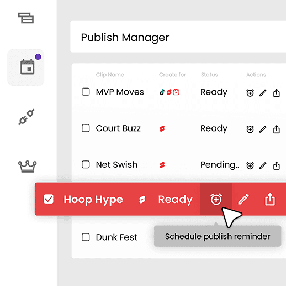Image resolution: width=286 pixels, height=286 pixels.
Task: Edit Hoop Hype using pencil icon
Action: pyautogui.click(x=243, y=199)
